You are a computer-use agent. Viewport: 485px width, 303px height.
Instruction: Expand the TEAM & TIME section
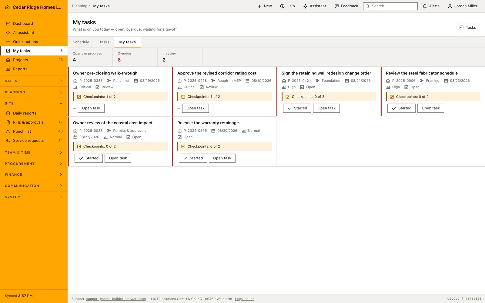(x=34, y=152)
